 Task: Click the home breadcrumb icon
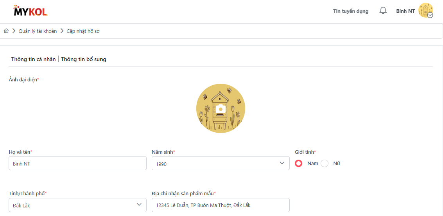[6, 31]
